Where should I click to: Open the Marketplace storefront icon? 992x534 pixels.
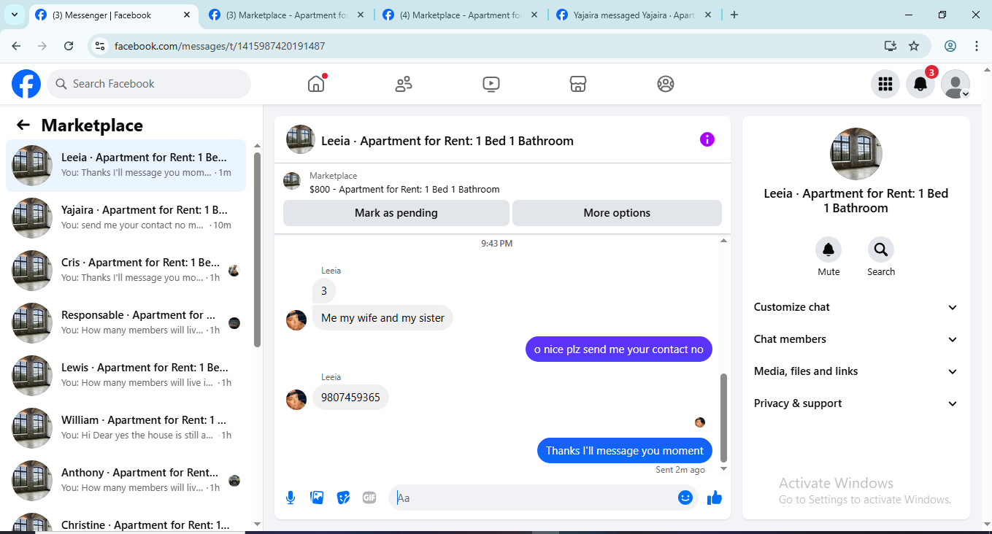(578, 84)
